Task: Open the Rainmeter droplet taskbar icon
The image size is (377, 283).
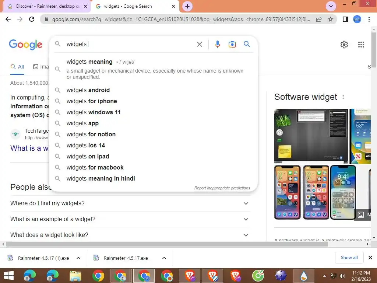Action: tap(304, 276)
